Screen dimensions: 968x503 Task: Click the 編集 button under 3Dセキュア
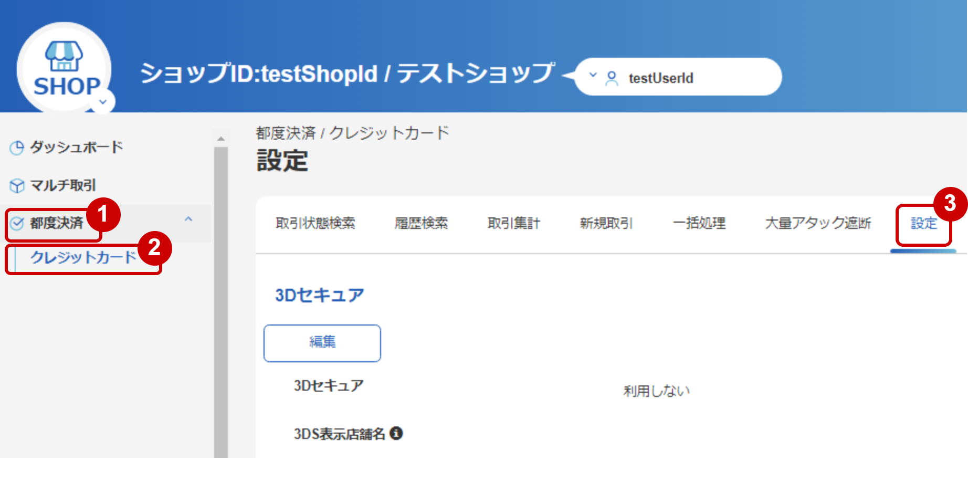[322, 343]
